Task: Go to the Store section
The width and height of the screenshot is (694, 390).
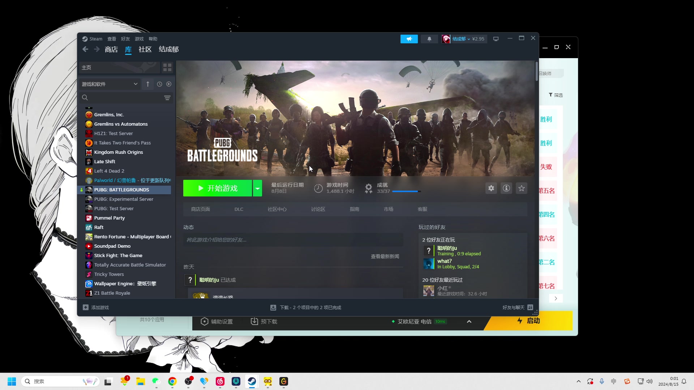Action: pos(111,49)
